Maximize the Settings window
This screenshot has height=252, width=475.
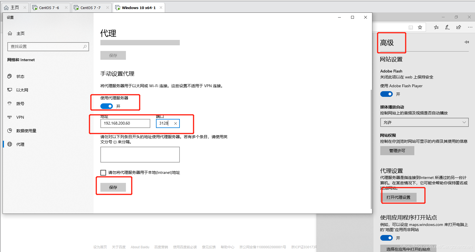[352, 17]
